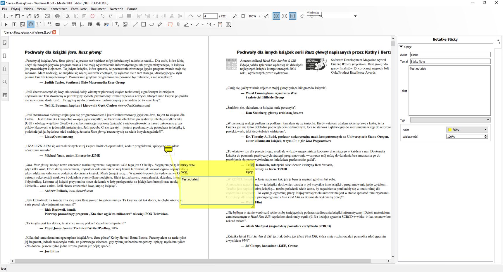Click Opcje in sticky note popup
503x272 pixels.
[x=250, y=172]
